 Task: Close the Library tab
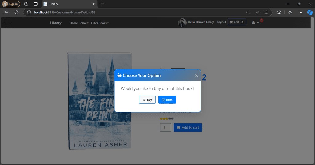[x=94, y=4]
